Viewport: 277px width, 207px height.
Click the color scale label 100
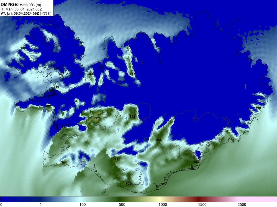tap(83, 205)
